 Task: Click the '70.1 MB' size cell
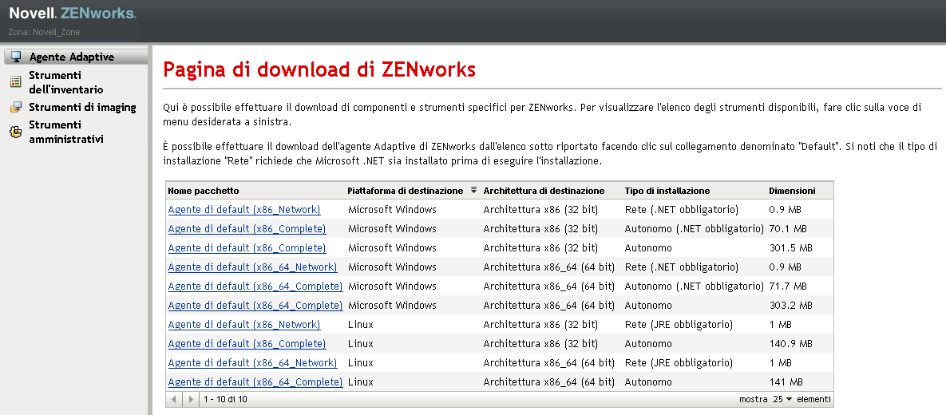coord(788,229)
